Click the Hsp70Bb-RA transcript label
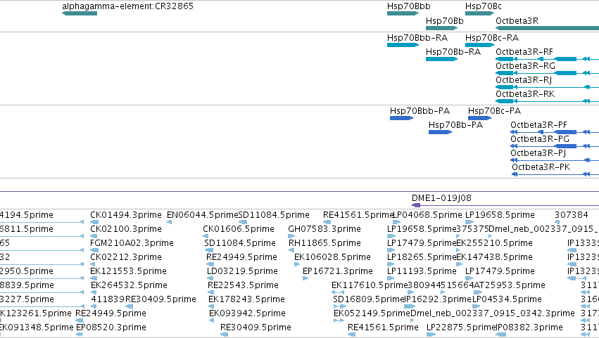 (453, 52)
